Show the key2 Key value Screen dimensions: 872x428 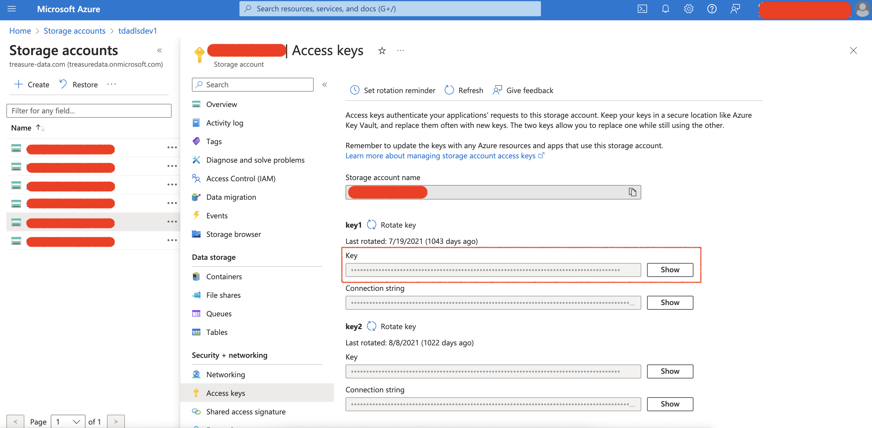click(x=670, y=371)
